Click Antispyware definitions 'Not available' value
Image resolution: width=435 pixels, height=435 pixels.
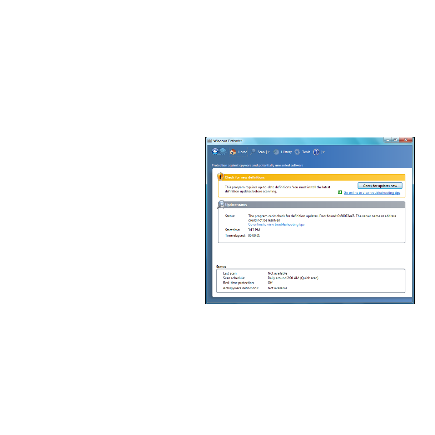click(x=277, y=288)
